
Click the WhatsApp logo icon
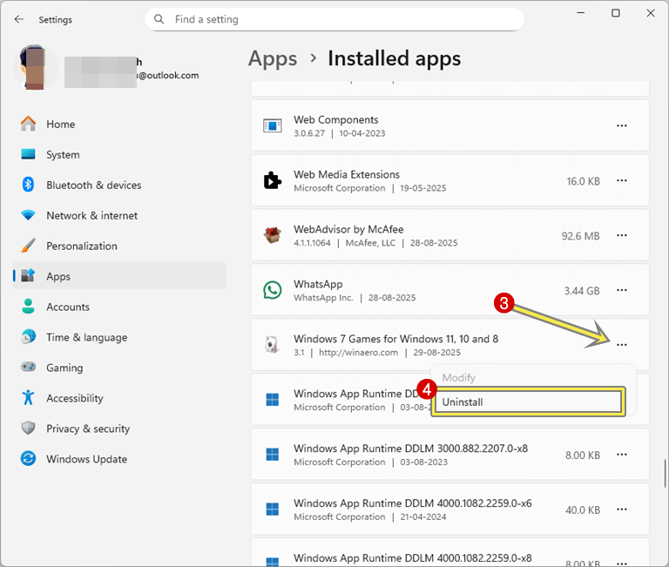pyautogui.click(x=272, y=290)
